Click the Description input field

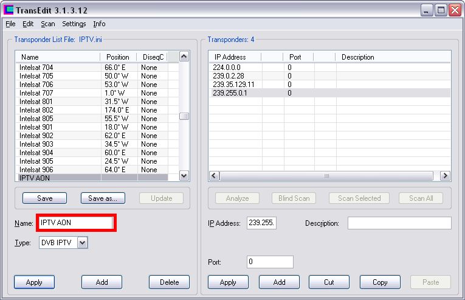399,223
